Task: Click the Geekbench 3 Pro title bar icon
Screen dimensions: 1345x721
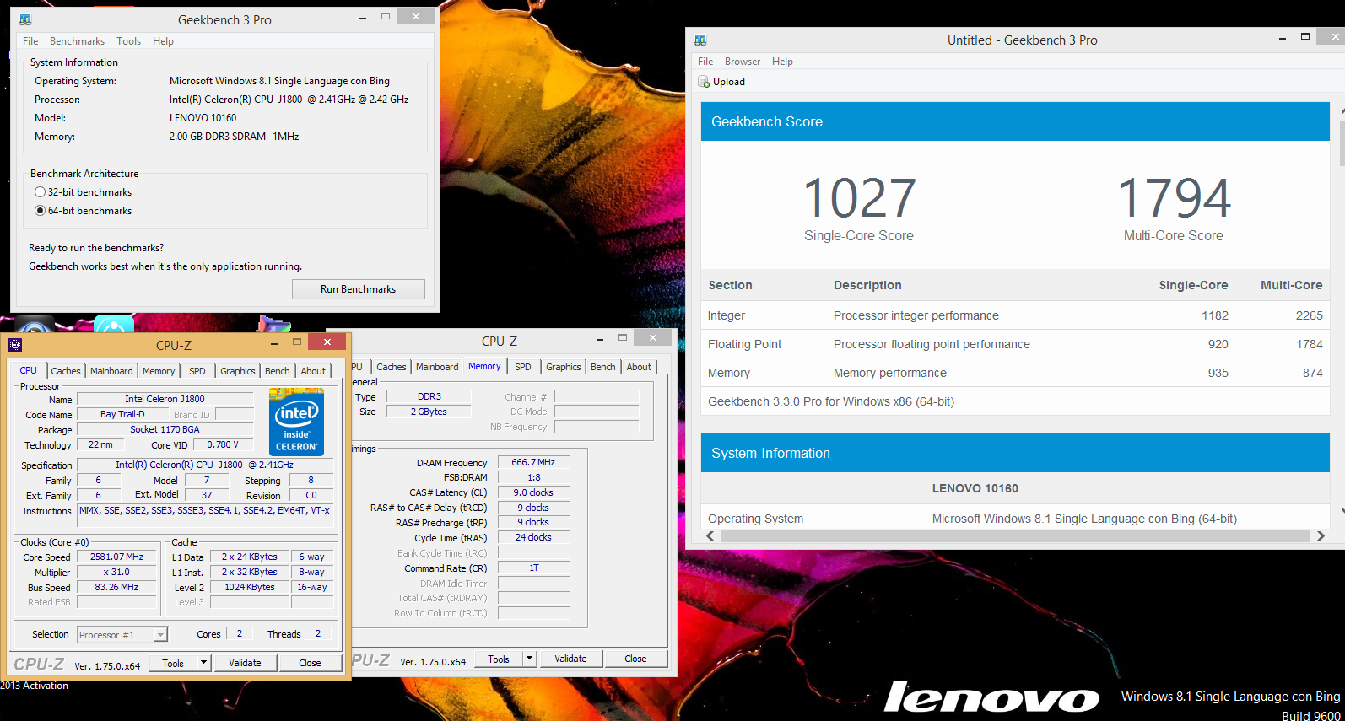Action: point(24,19)
